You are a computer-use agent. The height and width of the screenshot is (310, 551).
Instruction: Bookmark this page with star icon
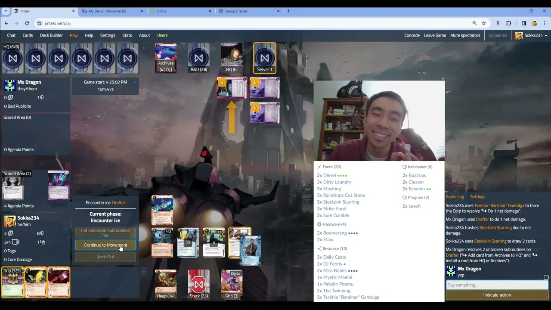tap(484, 23)
